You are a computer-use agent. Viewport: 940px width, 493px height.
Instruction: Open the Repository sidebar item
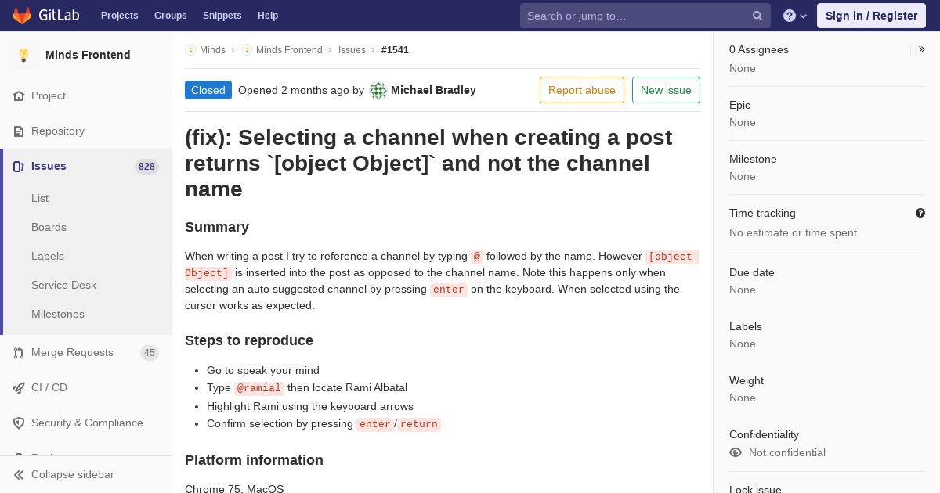coord(86,131)
